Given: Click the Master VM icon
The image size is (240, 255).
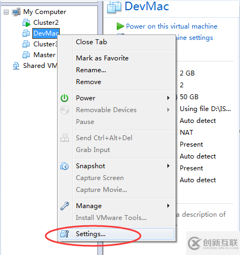Looking at the screenshot, I should pos(26,55).
